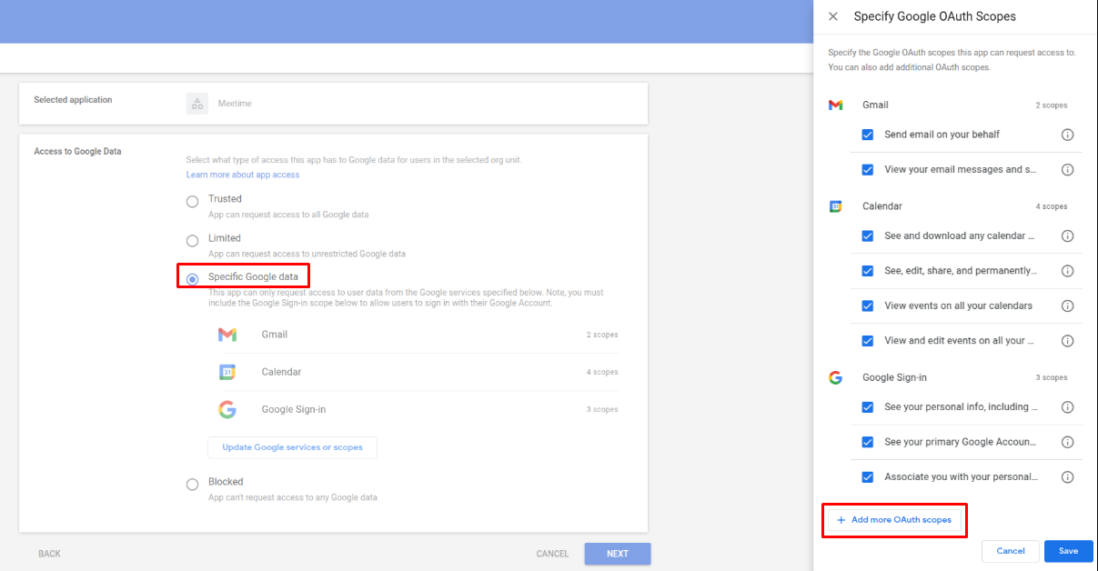The image size is (1098, 571).
Task: Uncheck See your personal info scope
Action: (x=868, y=407)
